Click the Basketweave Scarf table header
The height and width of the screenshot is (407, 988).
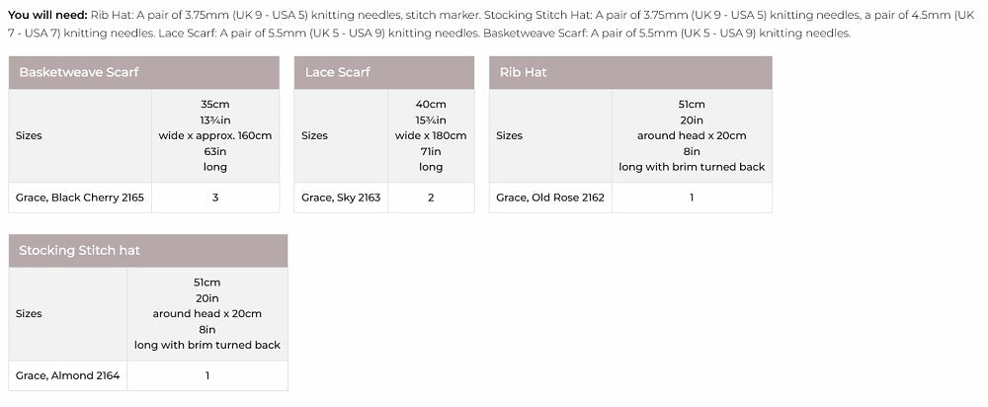pyautogui.click(x=79, y=72)
